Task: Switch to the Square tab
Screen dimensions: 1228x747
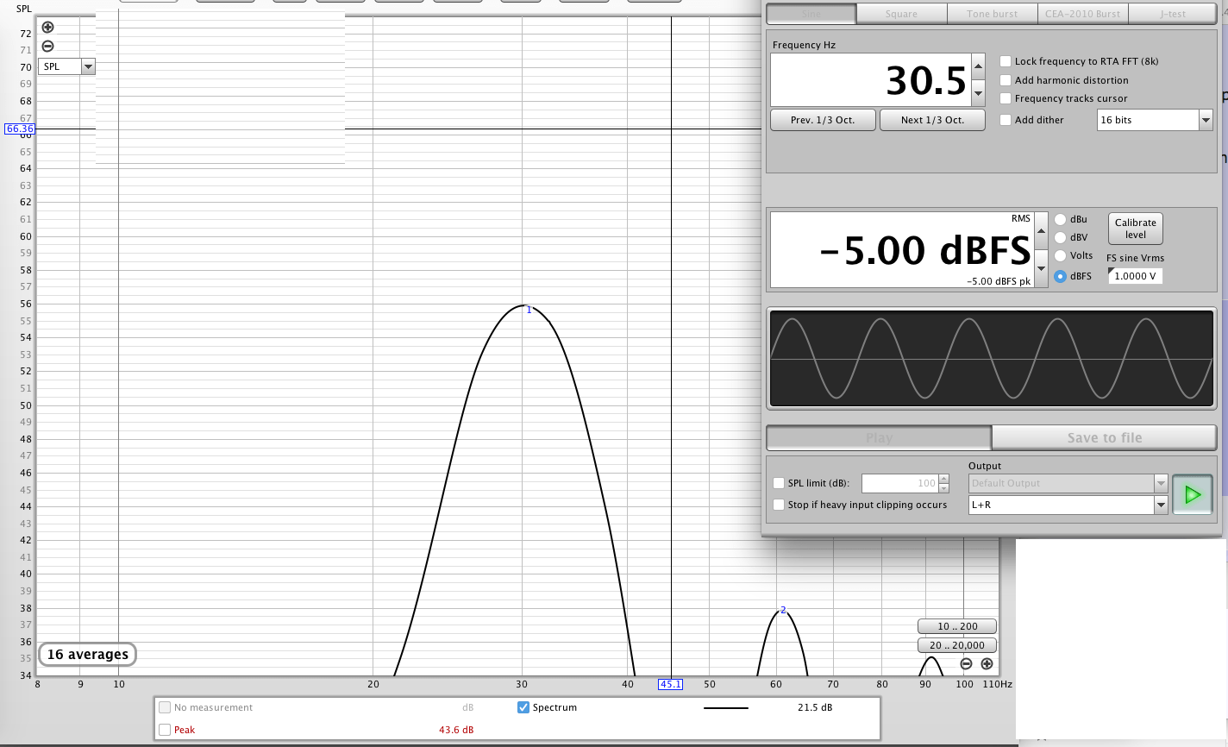Action: [x=901, y=14]
